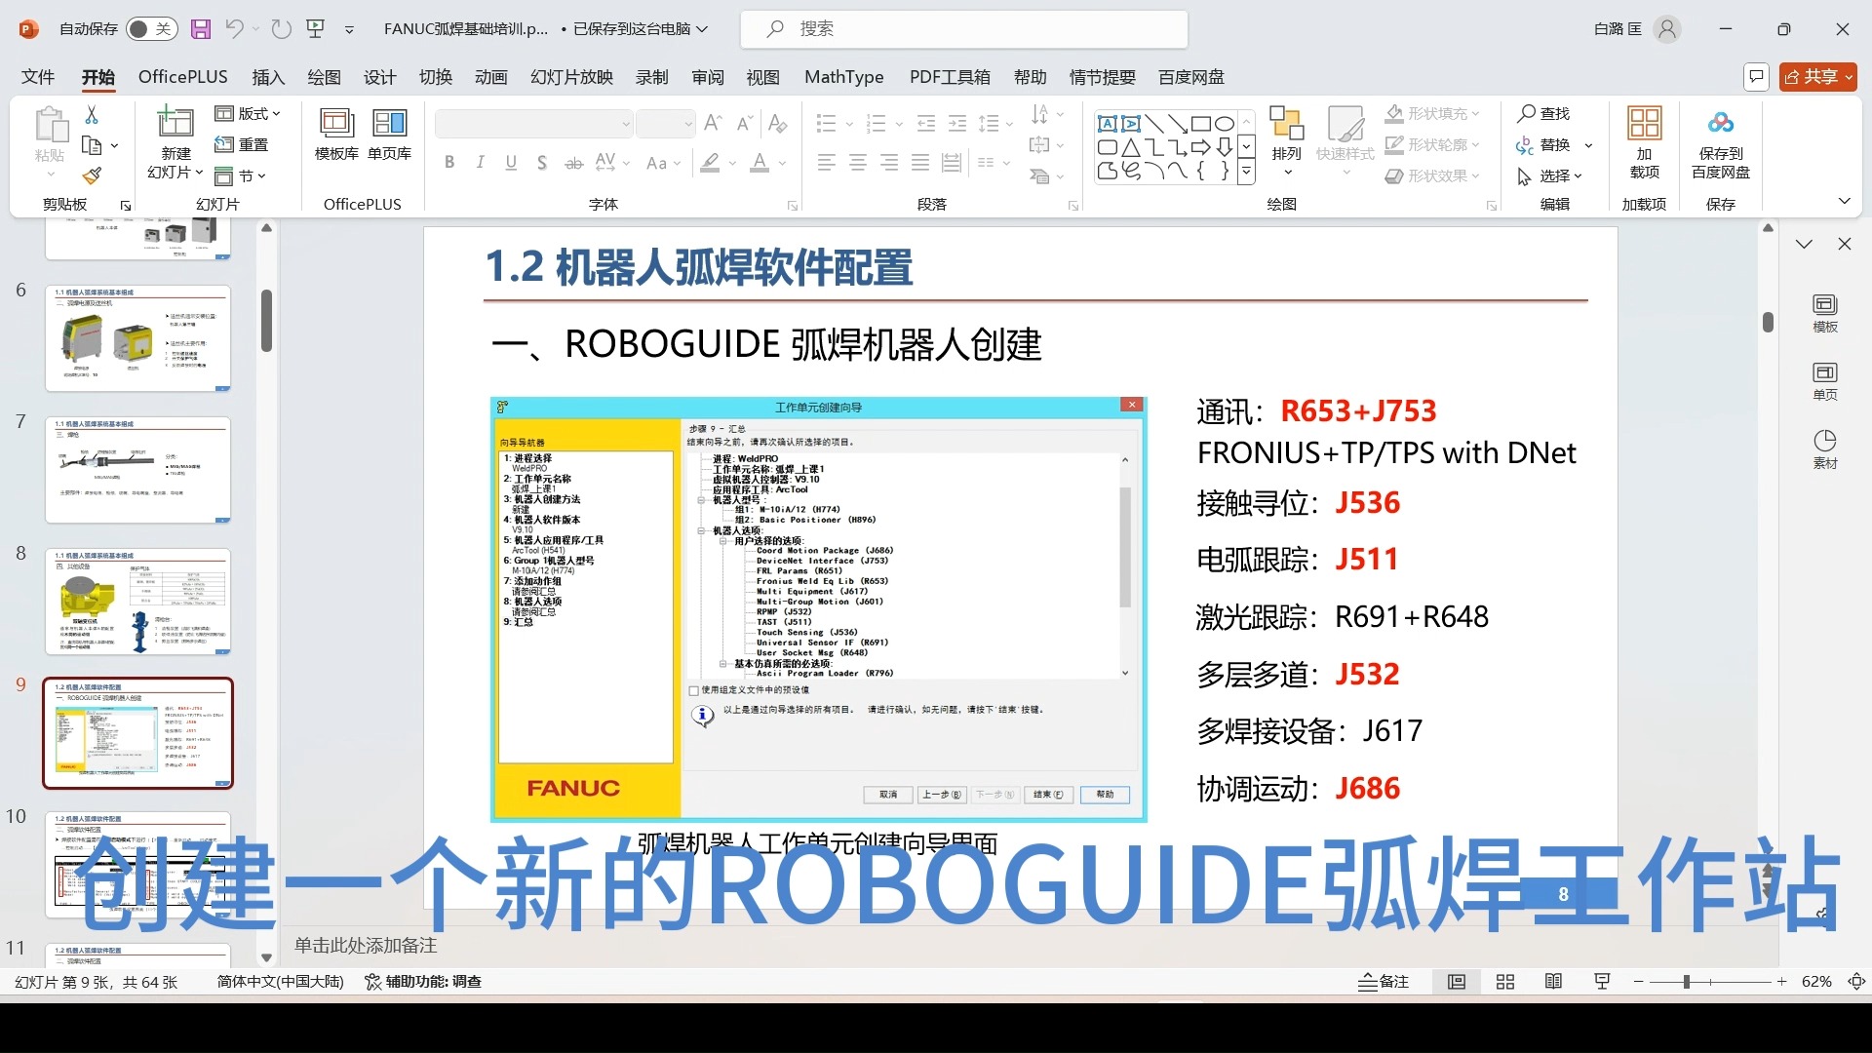
Task: Toggle justify text alignment
Action: coord(920,163)
